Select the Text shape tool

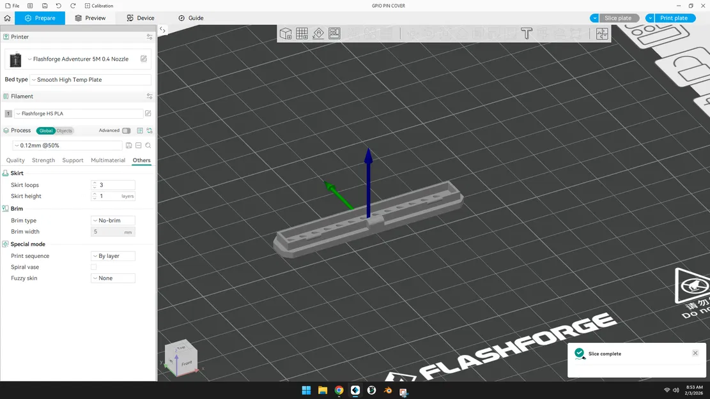pos(526,33)
